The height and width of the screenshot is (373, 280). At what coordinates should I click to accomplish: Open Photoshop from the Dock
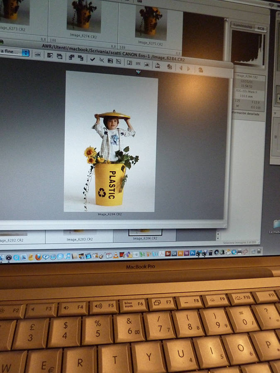pyautogui.click(x=192, y=253)
